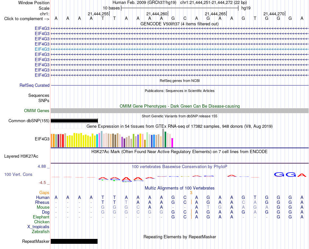
Task: Click the 4.88 conservation scale maximum
Action: (42, 166)
